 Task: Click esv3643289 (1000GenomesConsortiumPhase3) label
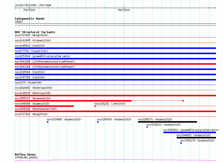(x=45, y=67)
